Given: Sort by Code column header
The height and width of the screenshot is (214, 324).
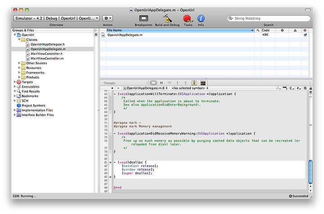Looking at the screenshot, I should click(268, 30).
